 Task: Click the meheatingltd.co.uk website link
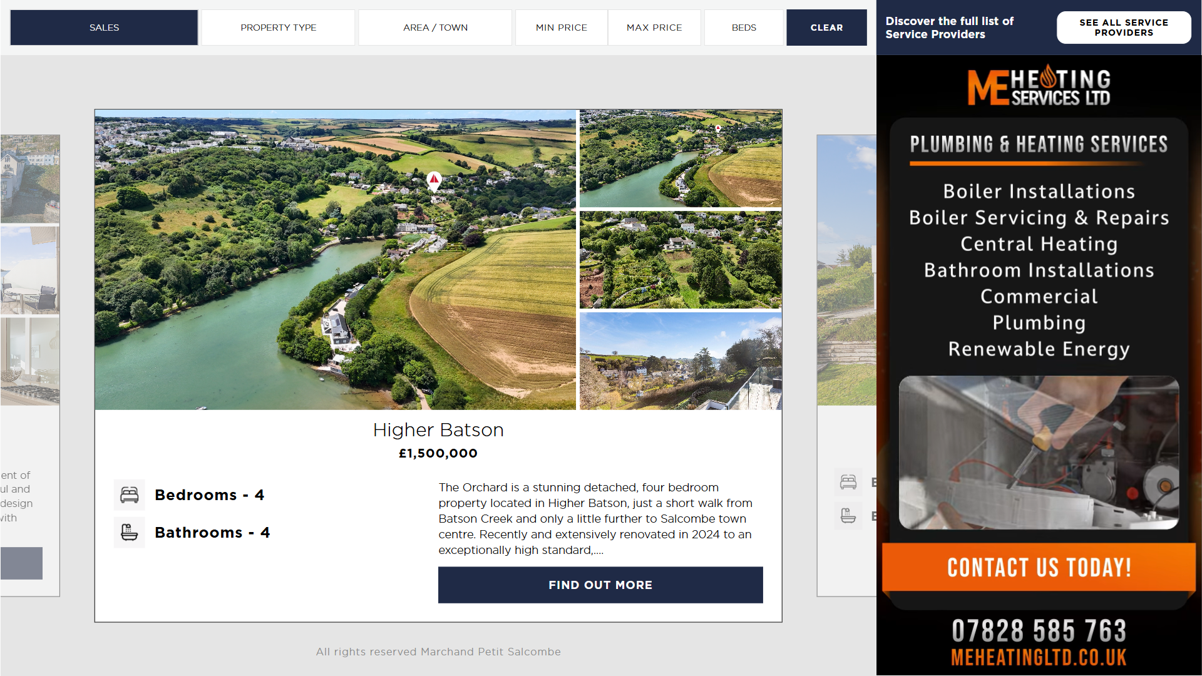pyautogui.click(x=1039, y=658)
